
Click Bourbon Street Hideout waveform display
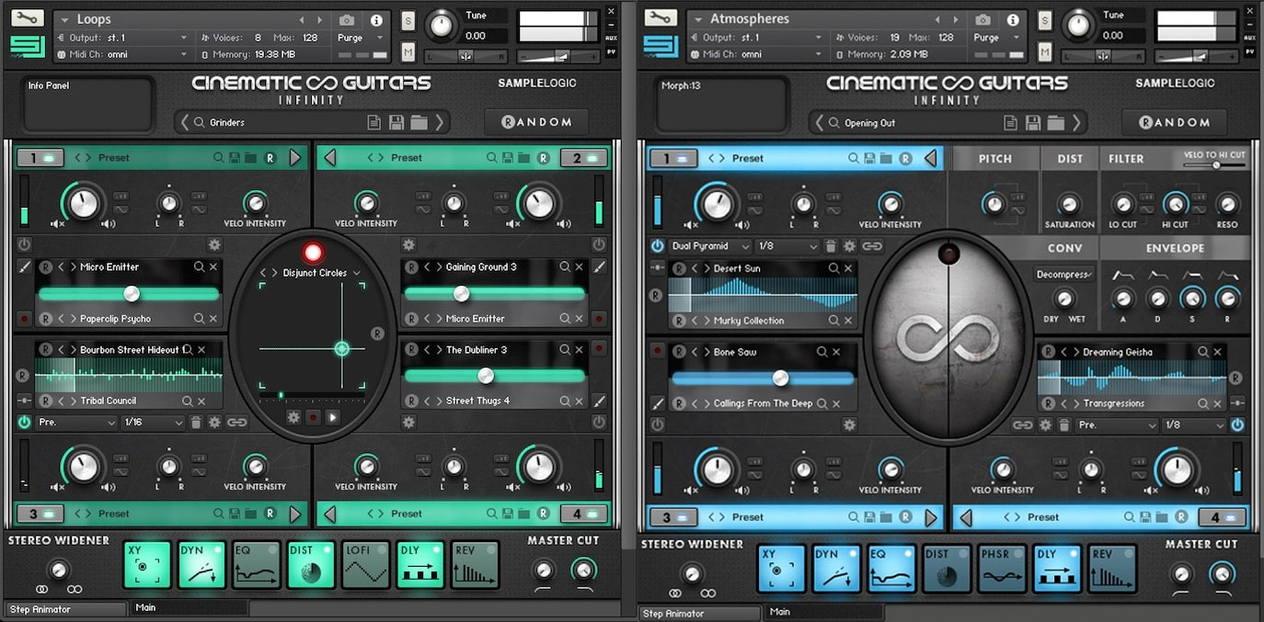pos(129,375)
